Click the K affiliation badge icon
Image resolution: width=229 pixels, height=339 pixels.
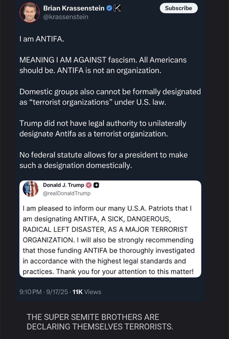pyautogui.click(x=117, y=8)
